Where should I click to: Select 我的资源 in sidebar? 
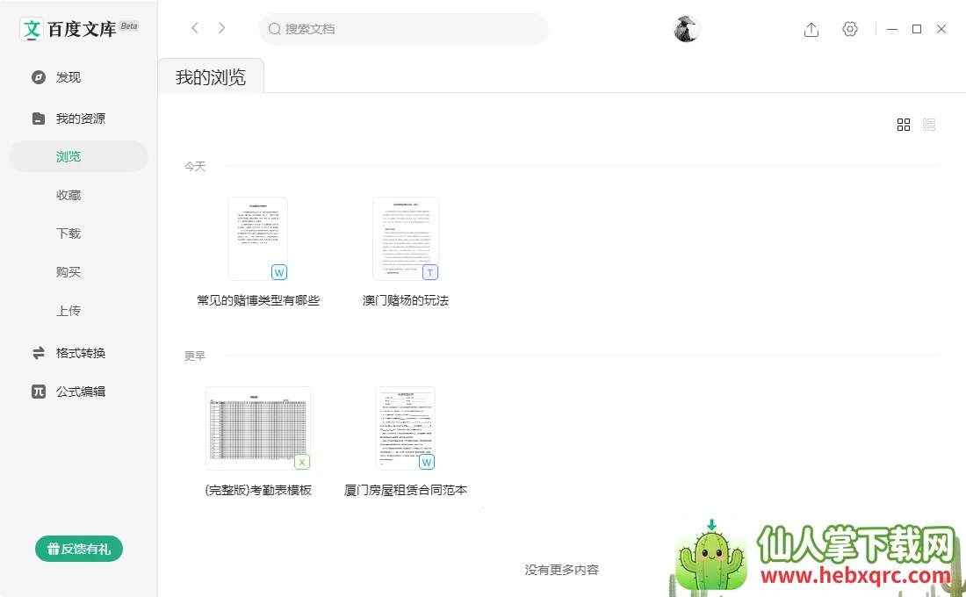80,119
